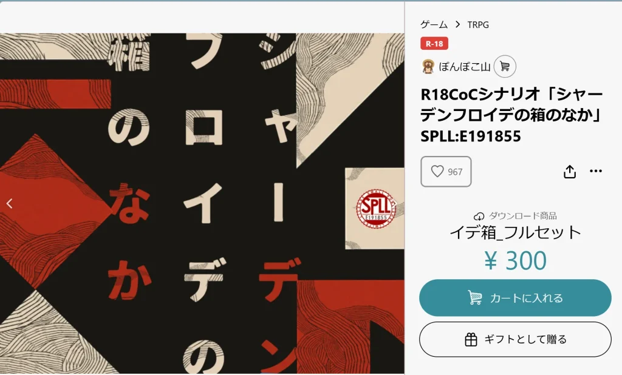Select the イデ箱_フルセット variation name

515,232
